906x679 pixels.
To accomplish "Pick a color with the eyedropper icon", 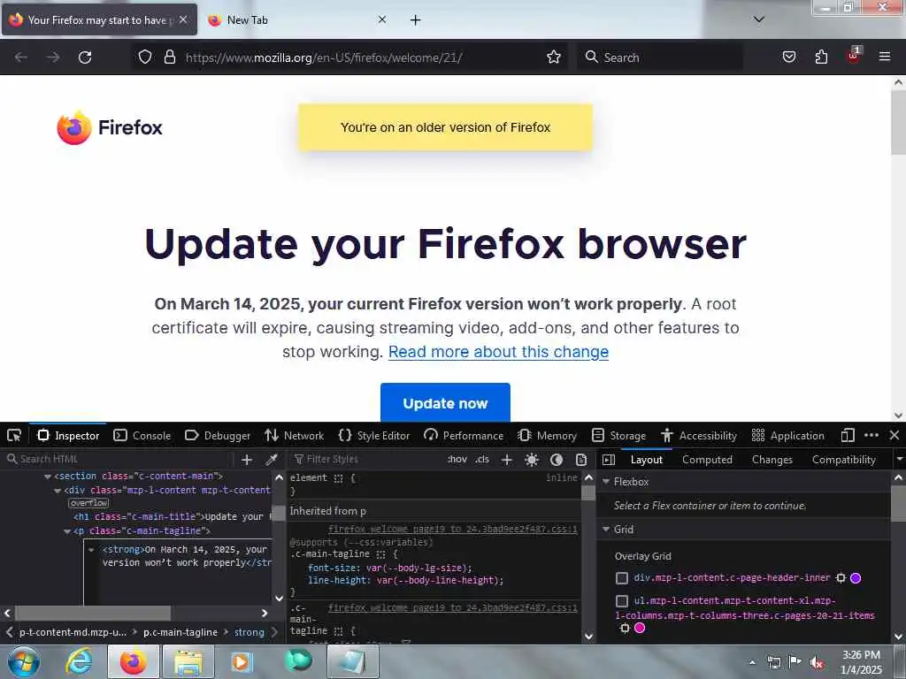I will pos(271,460).
